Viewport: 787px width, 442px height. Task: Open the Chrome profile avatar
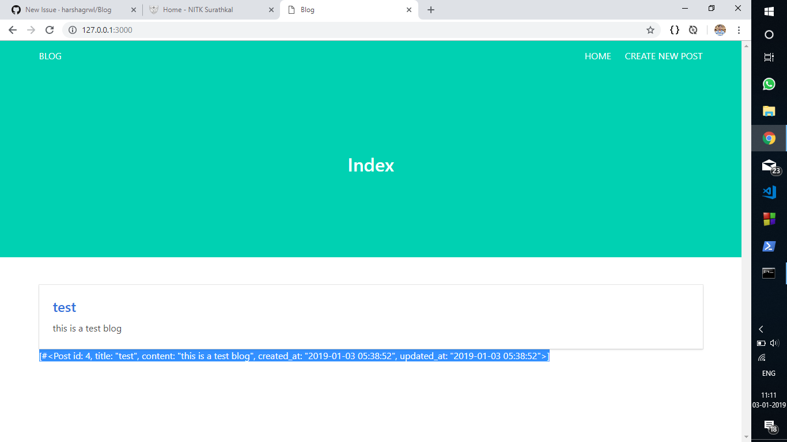point(720,30)
